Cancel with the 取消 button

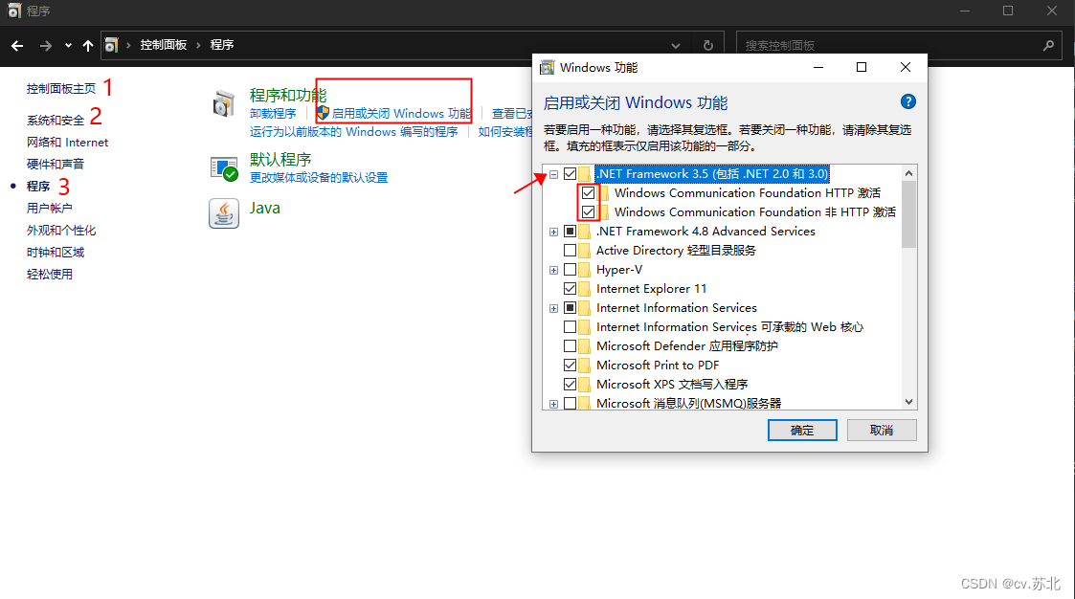coord(882,431)
